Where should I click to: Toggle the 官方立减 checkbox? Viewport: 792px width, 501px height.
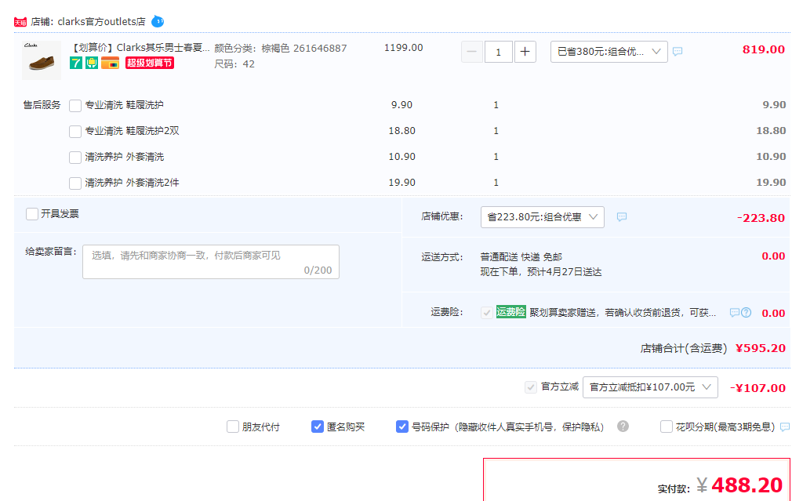tap(530, 387)
